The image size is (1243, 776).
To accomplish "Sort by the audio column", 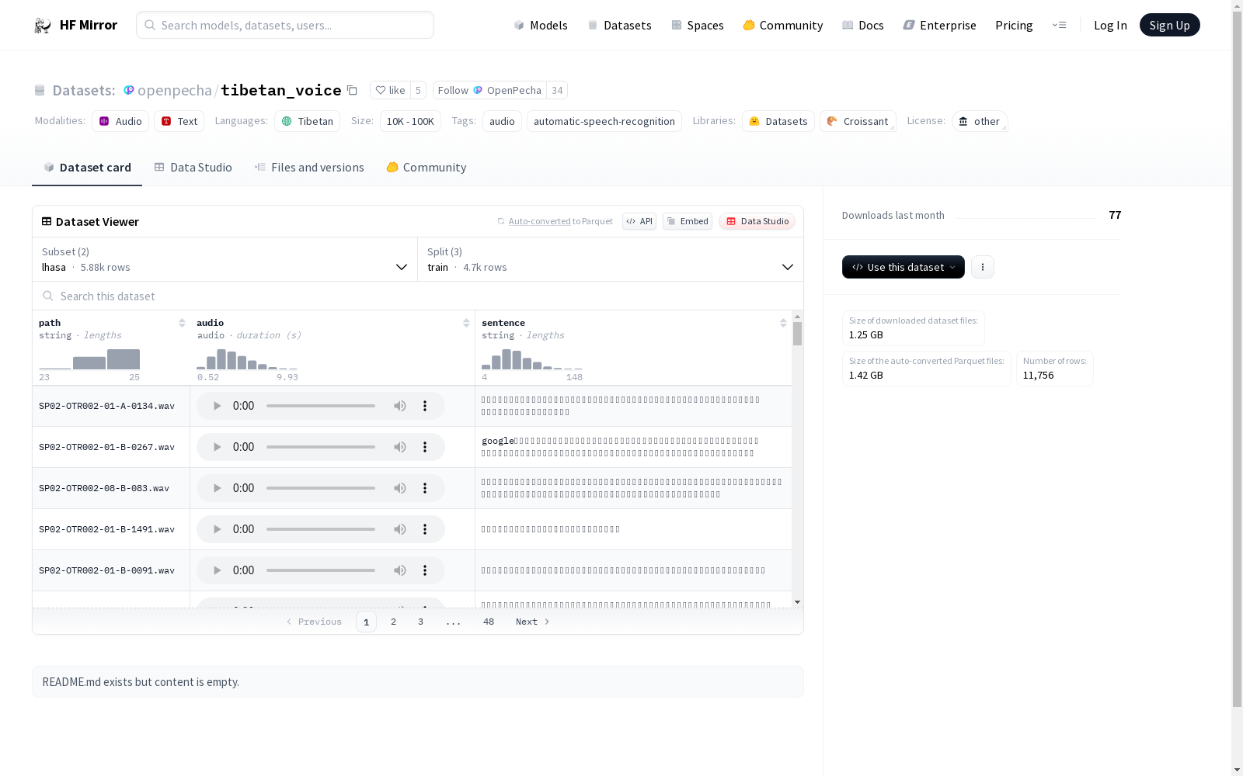I will (x=466, y=323).
